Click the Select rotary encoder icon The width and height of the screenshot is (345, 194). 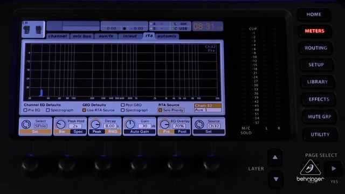coord(26,124)
